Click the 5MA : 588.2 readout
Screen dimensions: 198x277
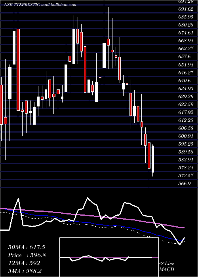click(25, 271)
